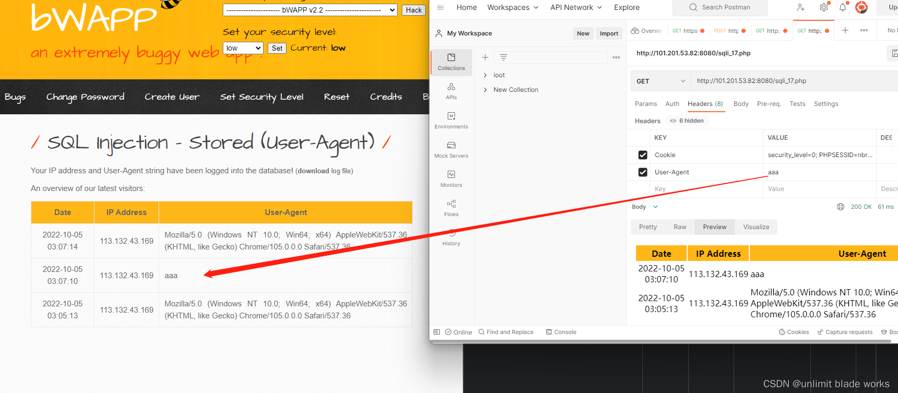This screenshot has width=898, height=393.
Task: Click the New button in Postman
Action: (583, 33)
